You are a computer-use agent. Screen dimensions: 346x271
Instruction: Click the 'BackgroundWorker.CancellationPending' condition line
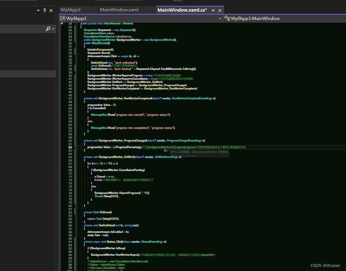coord(118,170)
